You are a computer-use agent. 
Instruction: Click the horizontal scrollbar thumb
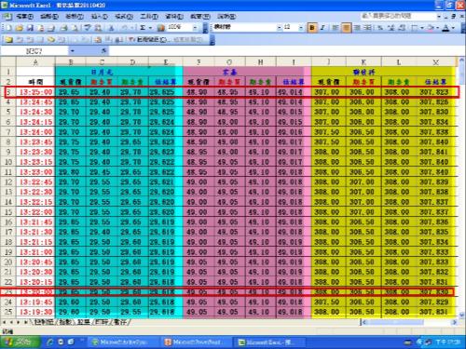point(395,322)
